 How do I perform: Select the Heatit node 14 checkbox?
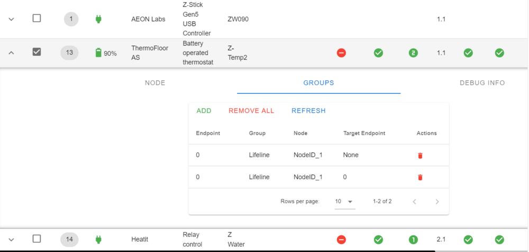[37, 239]
